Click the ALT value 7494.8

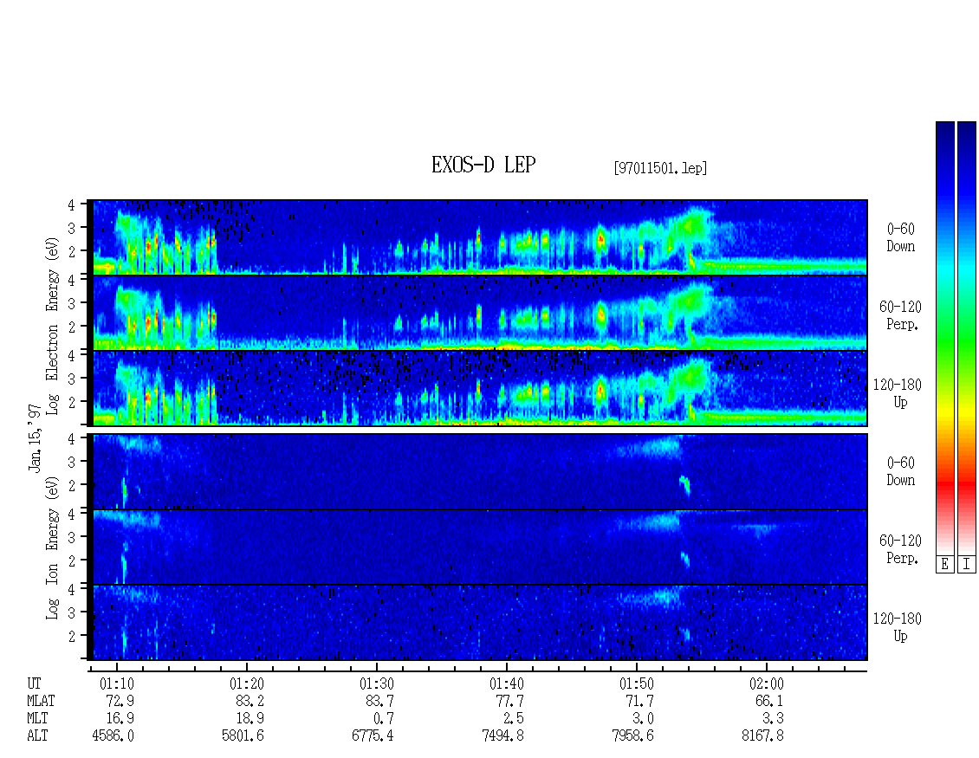pyautogui.click(x=502, y=736)
